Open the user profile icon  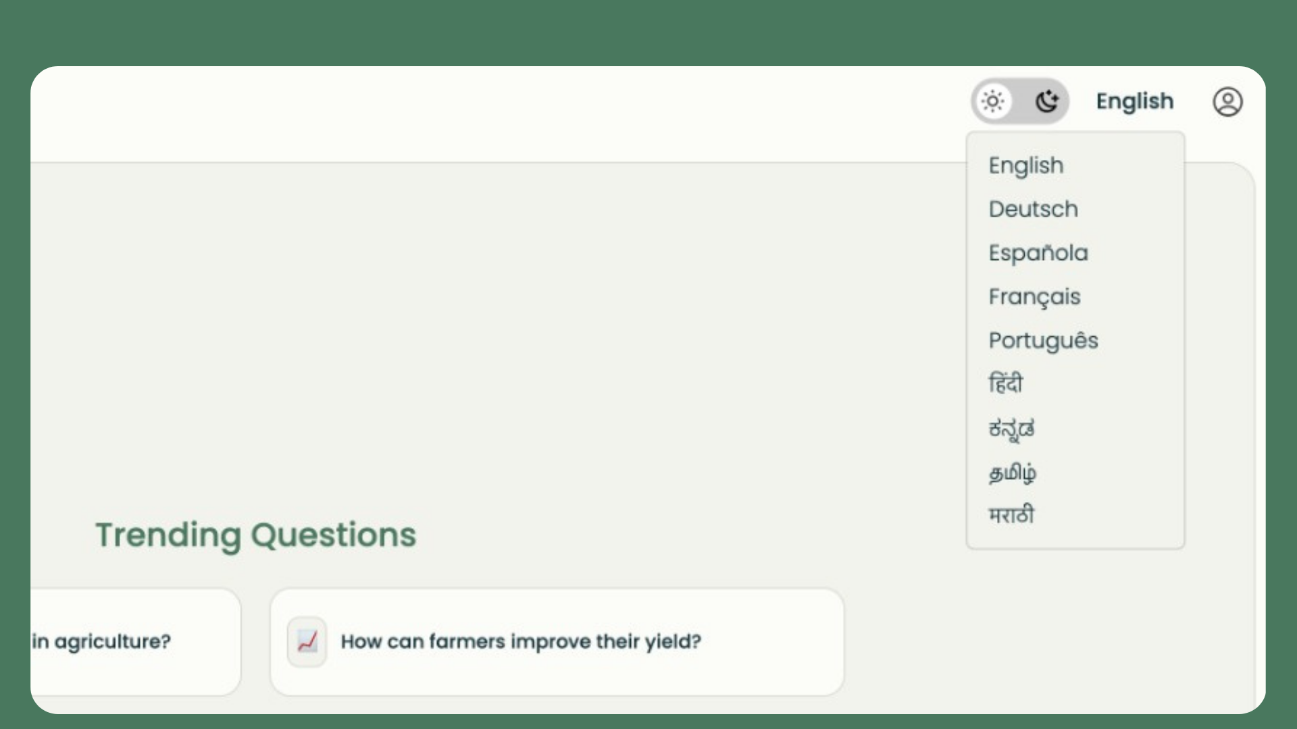[x=1227, y=102]
